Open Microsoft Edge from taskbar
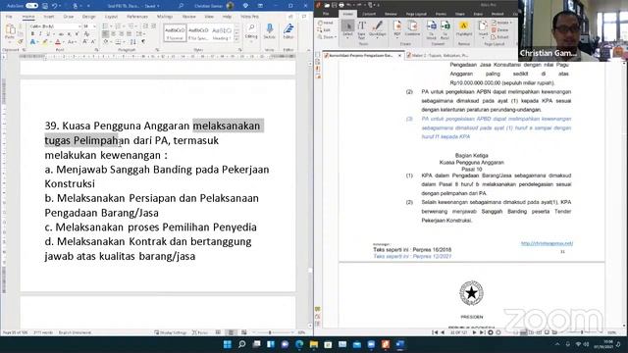The image size is (628, 353). (x=299, y=344)
